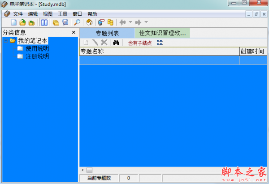Click the 使用说明 folder icon
Image resolution: width=269 pixels, height=184 pixels.
20,48
